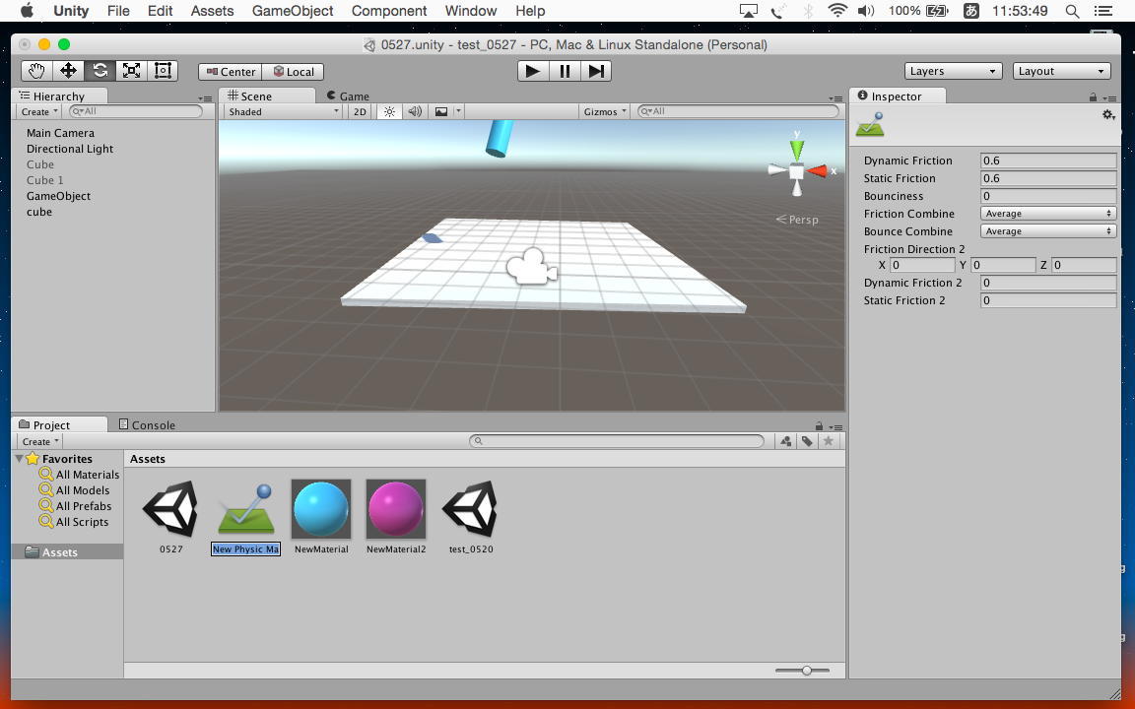Select All Prefabs favorite
The width and height of the screenshot is (1135, 709).
pyautogui.click(x=76, y=506)
